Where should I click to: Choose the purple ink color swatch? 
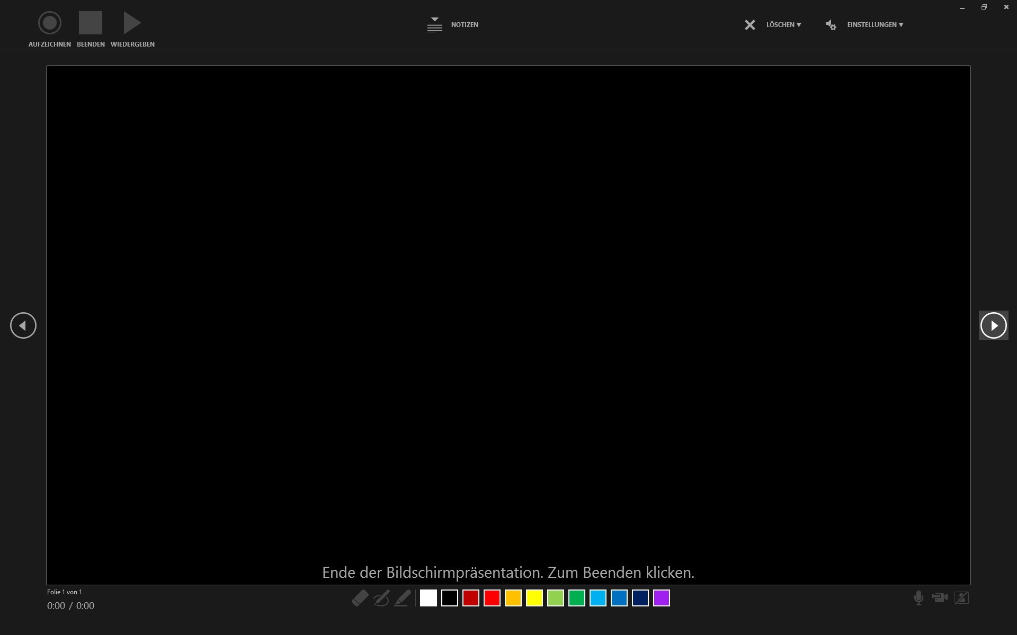click(x=661, y=598)
